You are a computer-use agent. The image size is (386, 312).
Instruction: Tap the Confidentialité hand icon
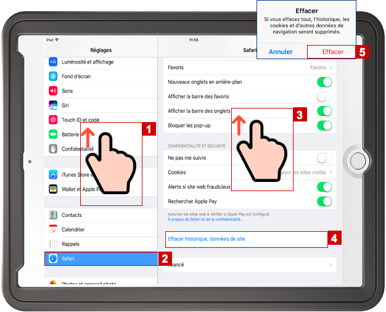coord(53,149)
